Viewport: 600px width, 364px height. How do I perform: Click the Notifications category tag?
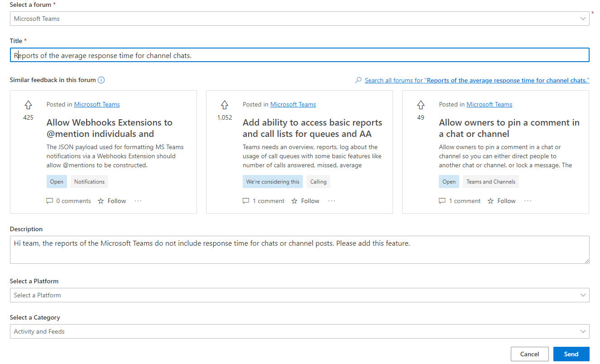click(89, 182)
